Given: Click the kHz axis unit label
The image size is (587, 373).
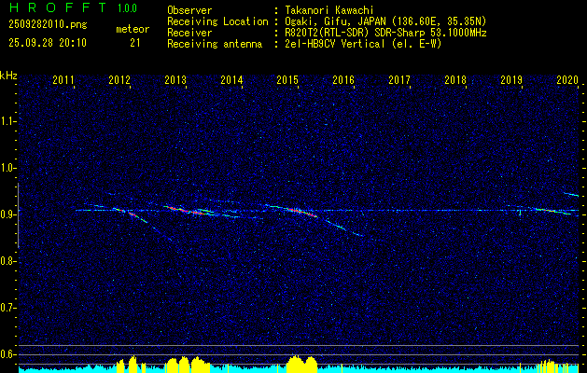Looking at the screenshot, I should click(x=8, y=76).
